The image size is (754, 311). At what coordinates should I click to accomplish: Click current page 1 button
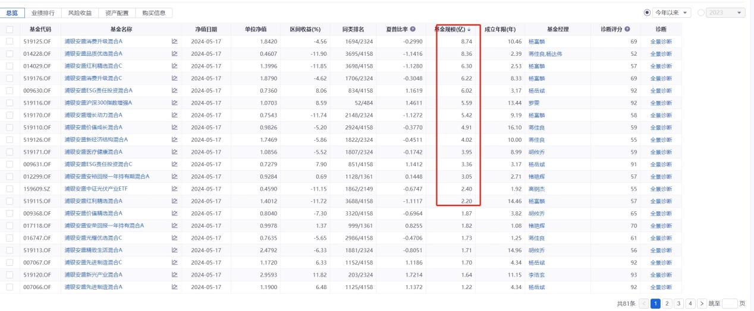(655, 303)
